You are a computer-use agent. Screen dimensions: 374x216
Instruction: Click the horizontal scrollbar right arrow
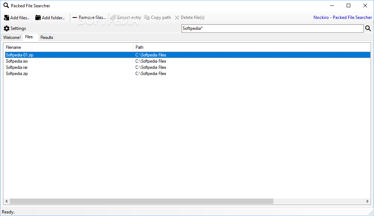pos(367,201)
